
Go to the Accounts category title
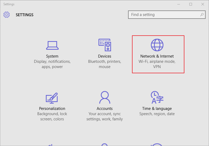104,109
